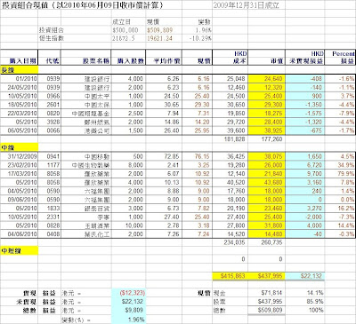Click the yellow 中線 section label

pos(20,147)
